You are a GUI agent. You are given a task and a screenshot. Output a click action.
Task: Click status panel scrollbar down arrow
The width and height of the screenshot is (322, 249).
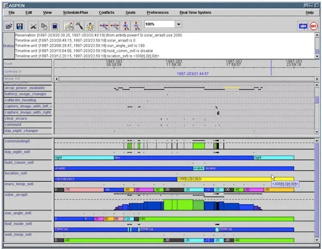point(317,56)
